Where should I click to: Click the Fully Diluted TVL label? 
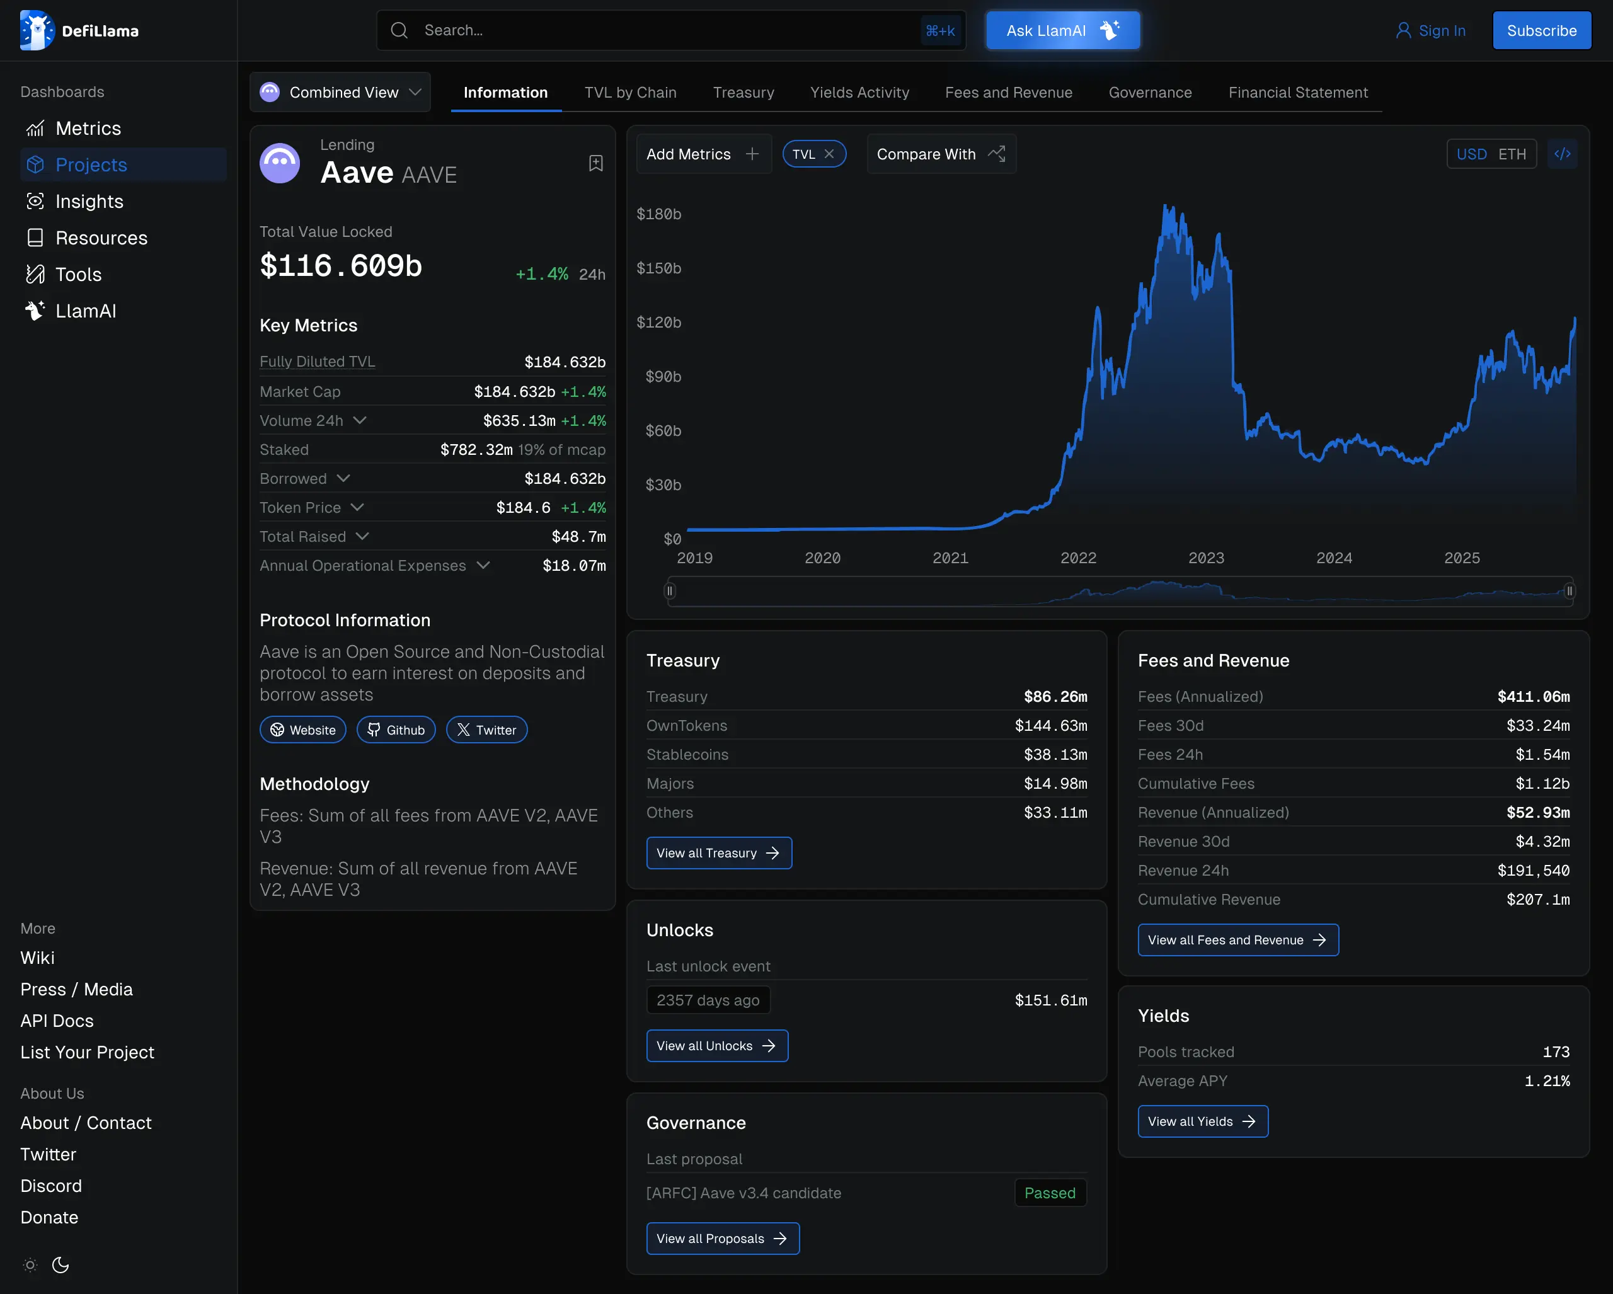pos(317,362)
